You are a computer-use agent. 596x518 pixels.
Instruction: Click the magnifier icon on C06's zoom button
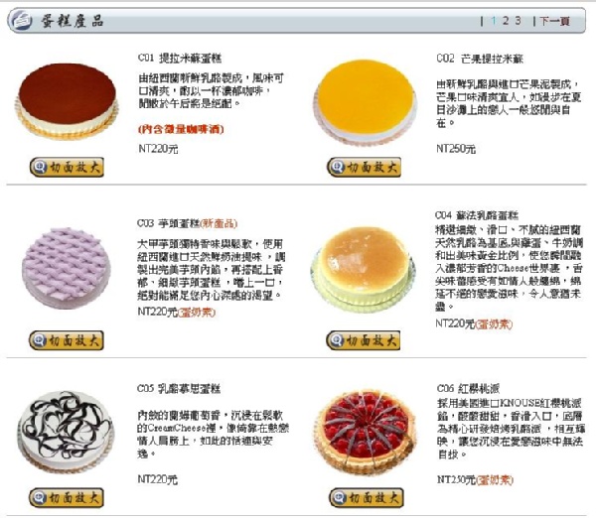pyautogui.click(x=339, y=498)
